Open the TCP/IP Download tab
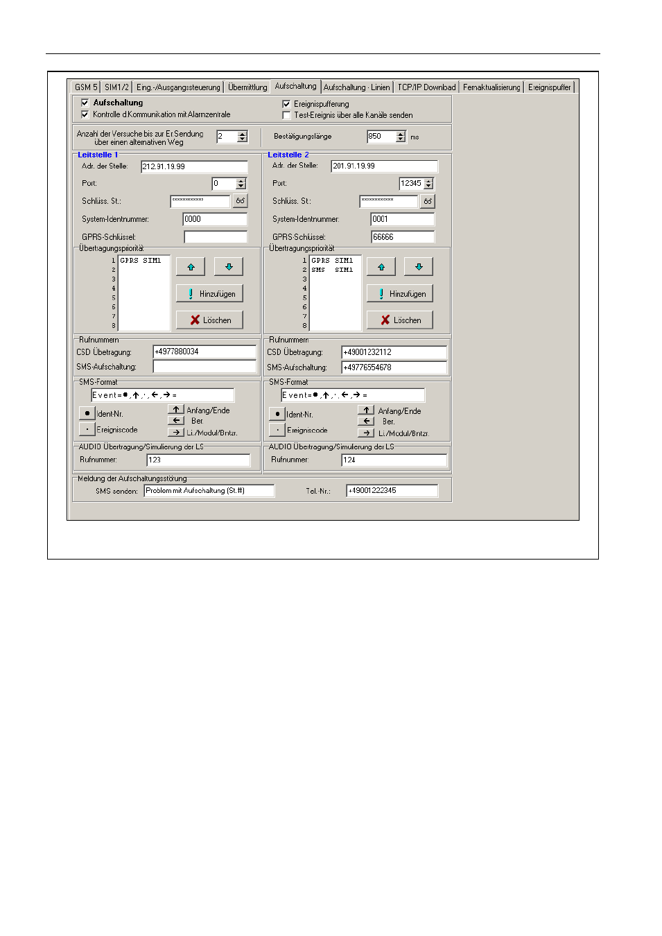 [426, 87]
